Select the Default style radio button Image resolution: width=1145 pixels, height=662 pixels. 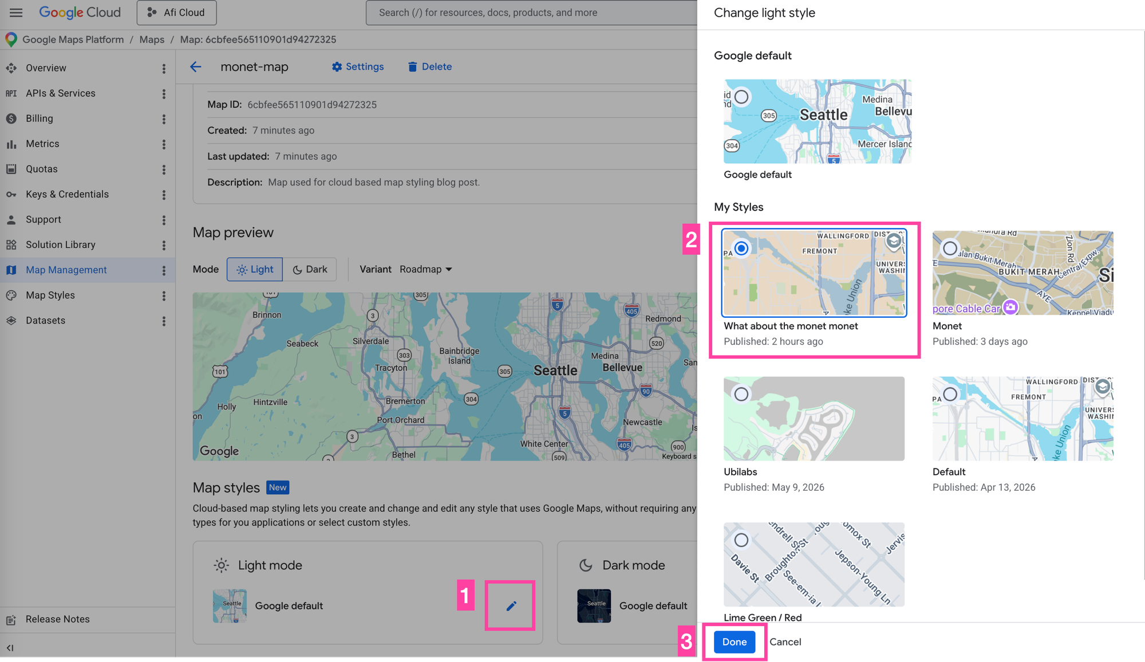coord(950,394)
